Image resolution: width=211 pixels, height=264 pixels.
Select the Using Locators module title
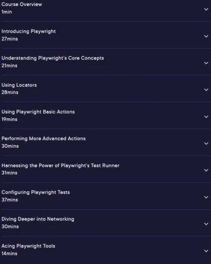pos(19,85)
